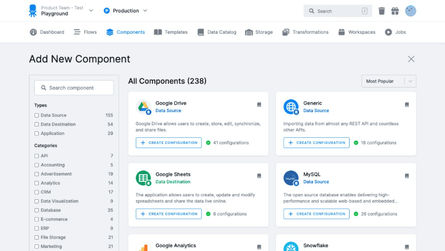Open documentation icon on MySQL card

407,176
